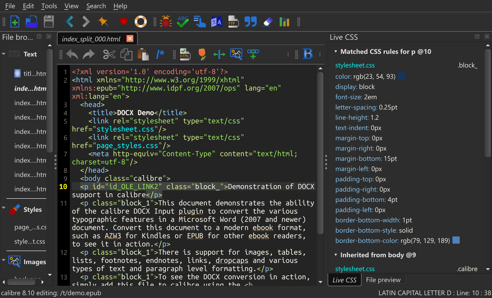The image size is (492, 298).
Task: Click the border-bottom-color swatch
Action: point(456,240)
